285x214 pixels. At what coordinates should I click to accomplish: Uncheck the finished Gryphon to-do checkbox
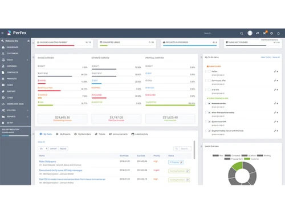tap(209, 131)
